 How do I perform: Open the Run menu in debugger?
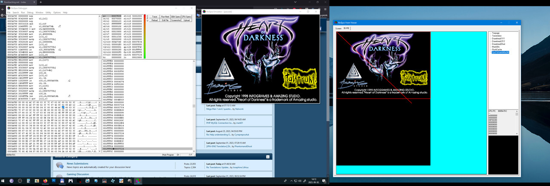tap(23, 12)
